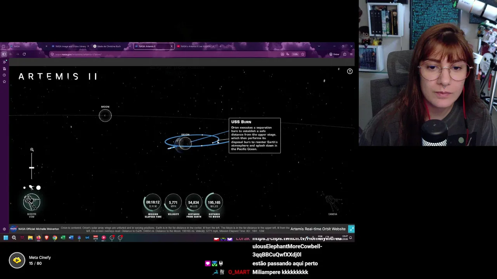Screen dimensions: 497x279
Task: Click the Camera spacecraft icon
Action: tap(333, 203)
